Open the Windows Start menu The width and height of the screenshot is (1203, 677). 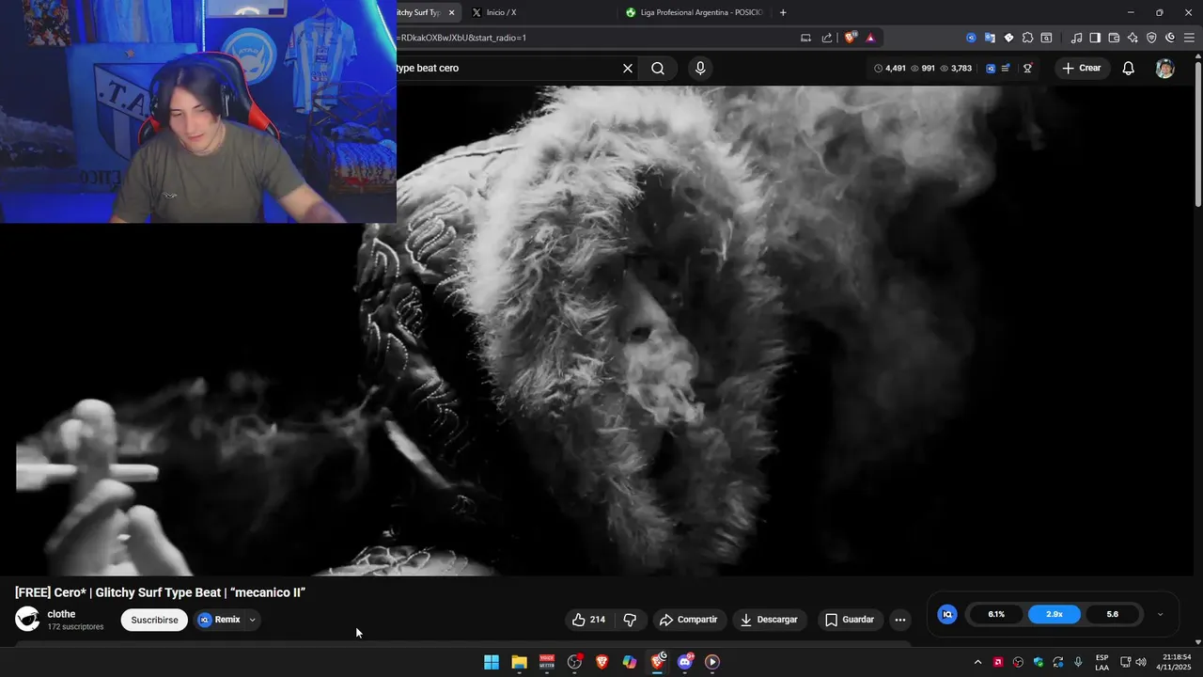coord(491,662)
